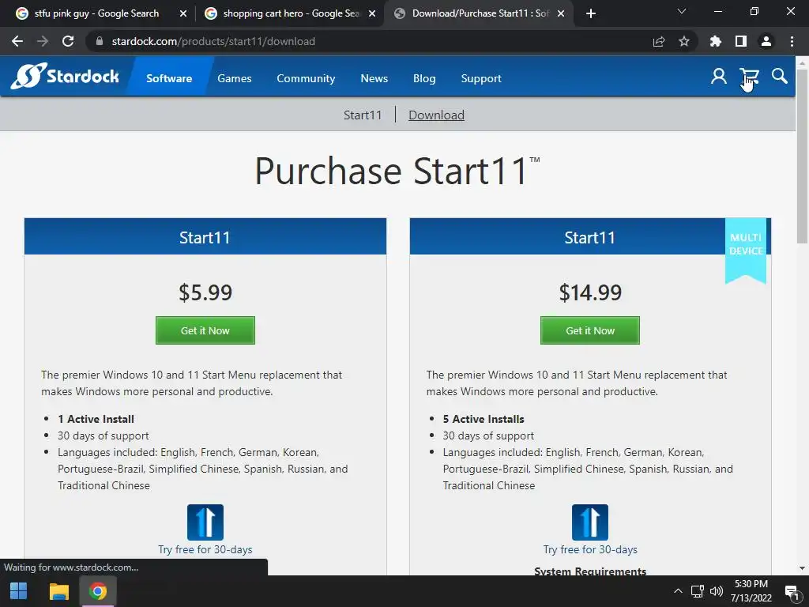Viewport: 809px width, 607px height.
Task: Click Try free link in $14.99 card
Action: coord(590,550)
